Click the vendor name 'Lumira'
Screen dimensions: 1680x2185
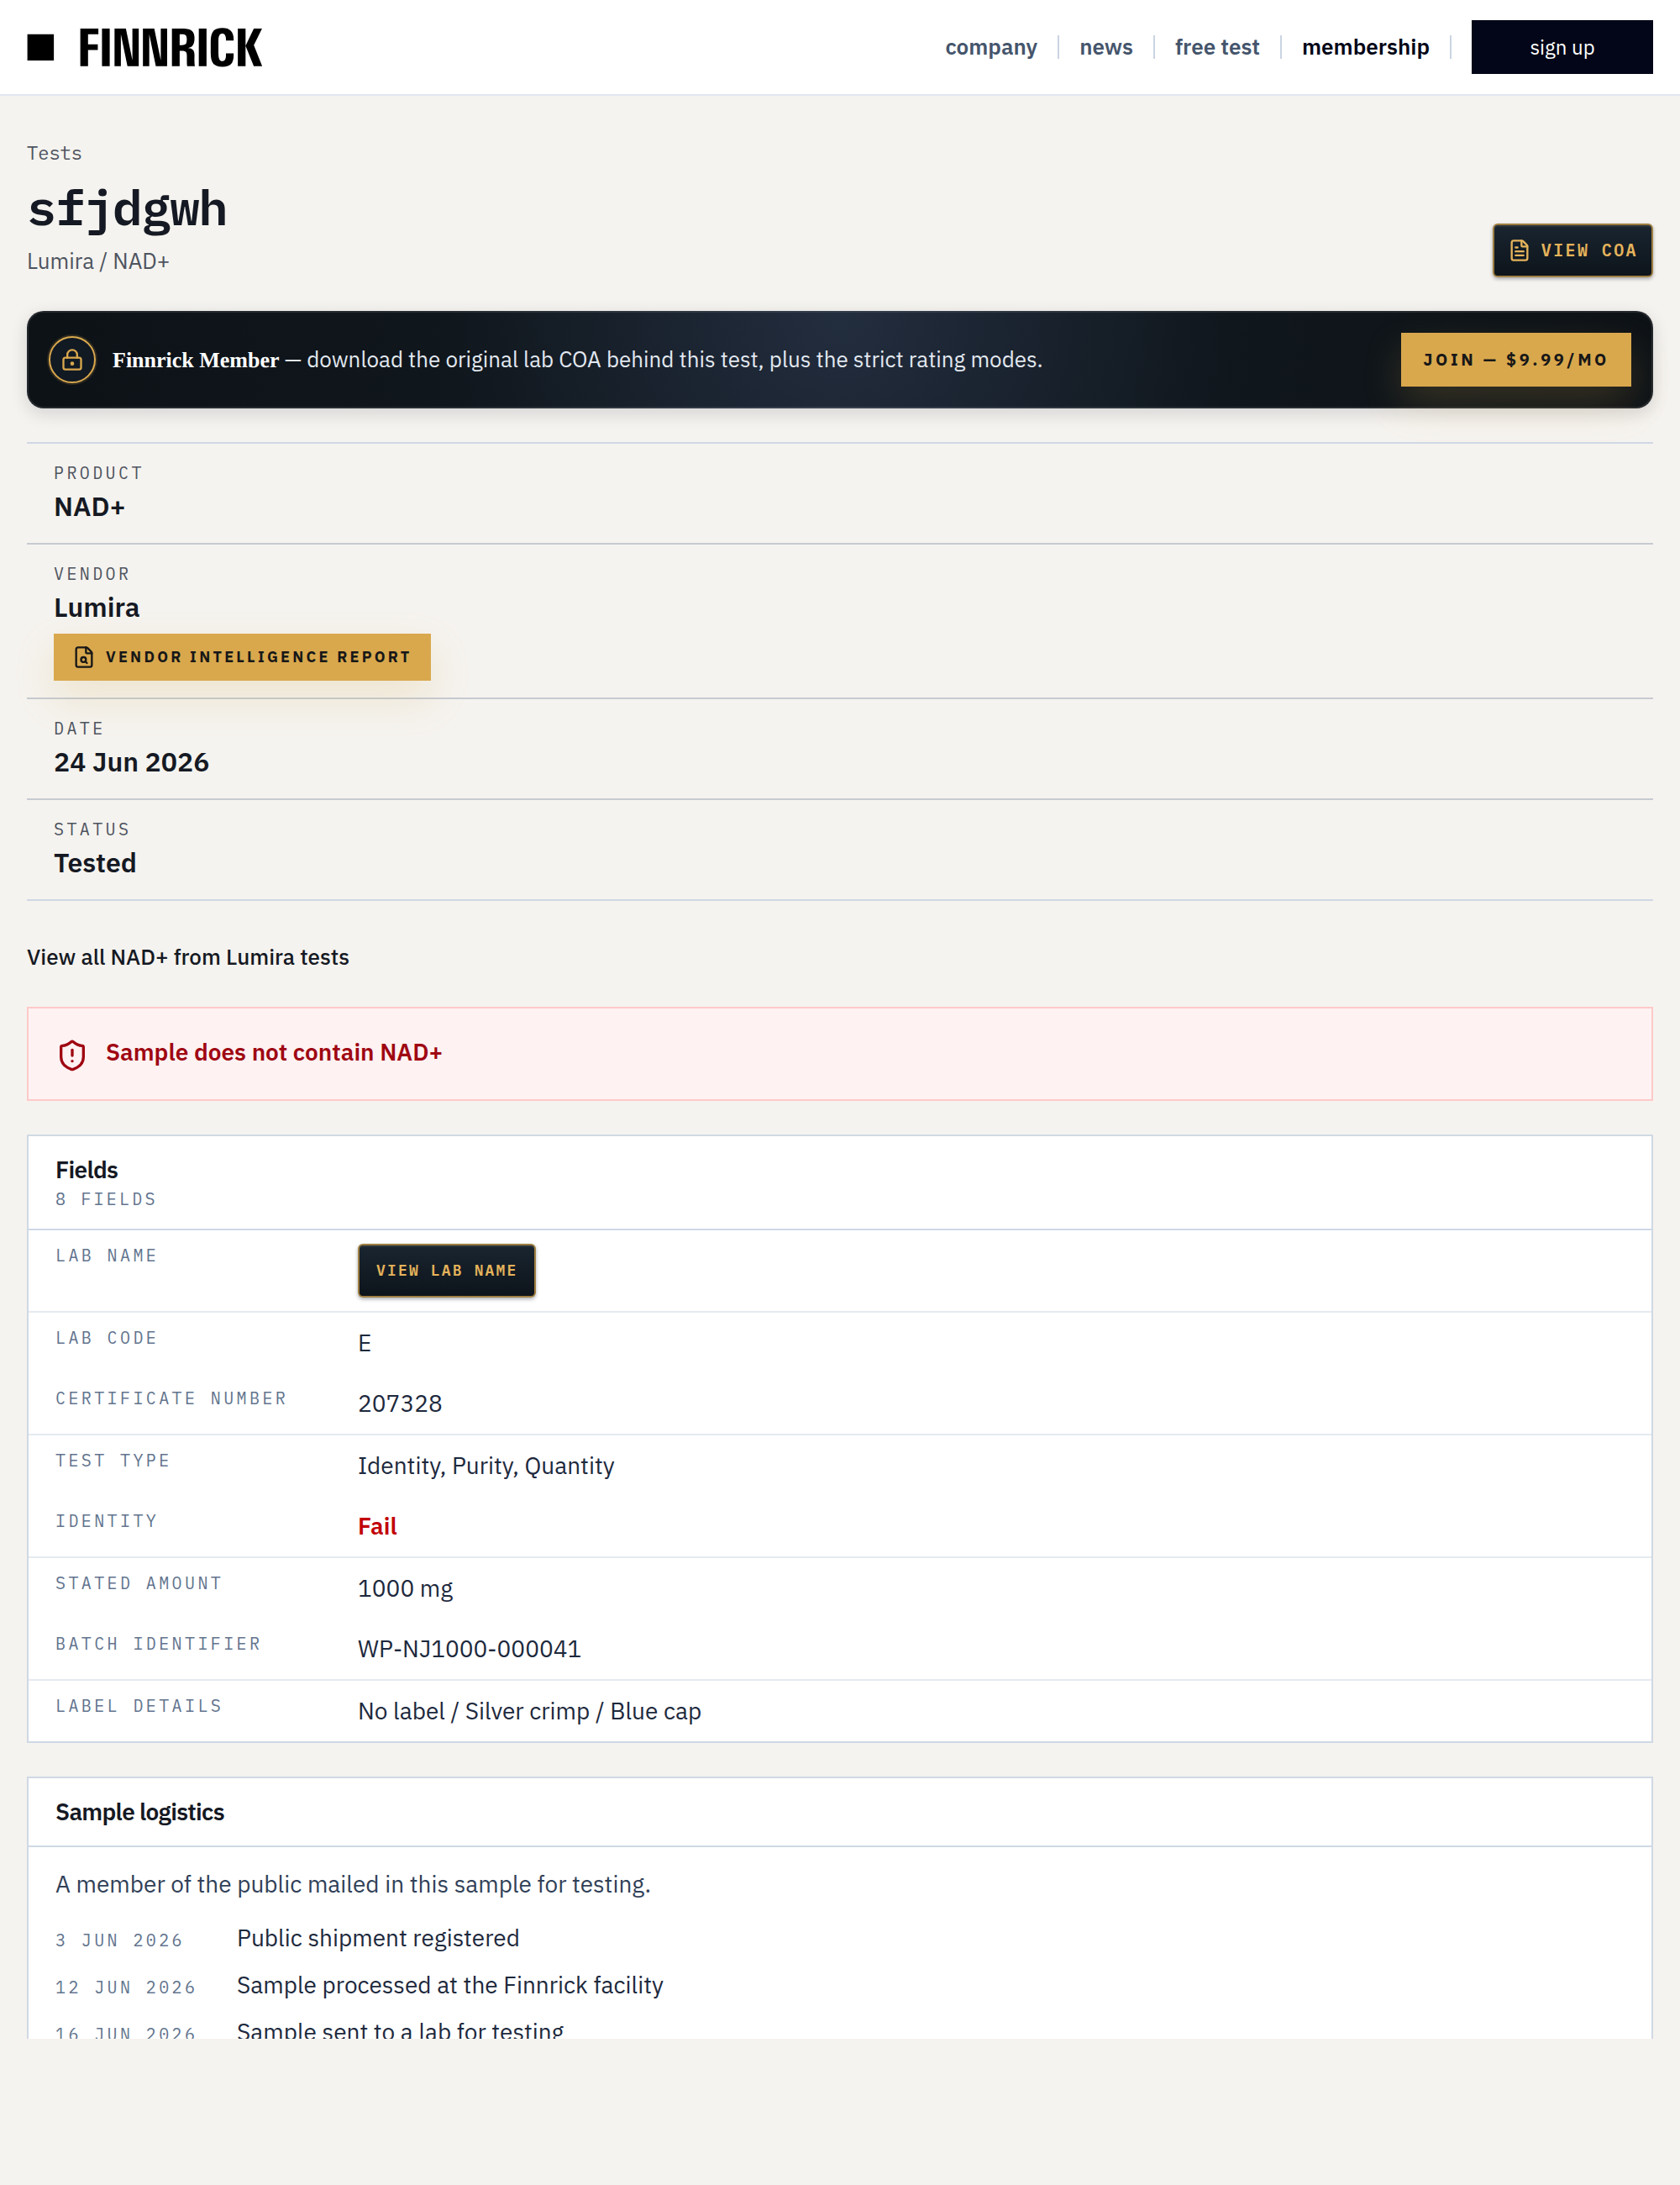[97, 608]
